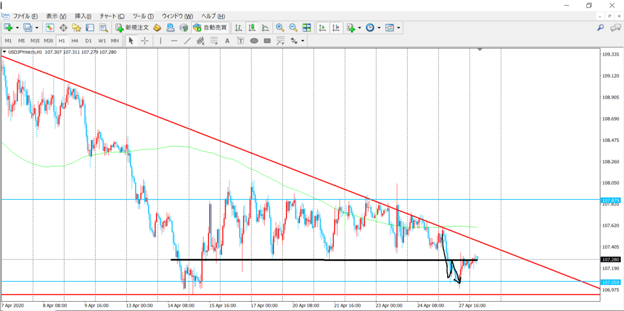Select the trendline drawing tool

coord(187,41)
